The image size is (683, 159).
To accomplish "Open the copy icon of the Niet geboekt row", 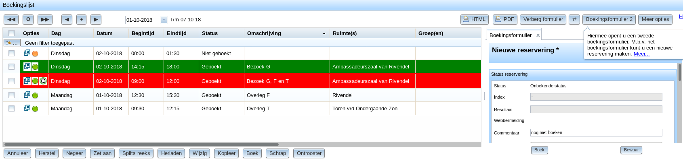I will tap(27, 53).
